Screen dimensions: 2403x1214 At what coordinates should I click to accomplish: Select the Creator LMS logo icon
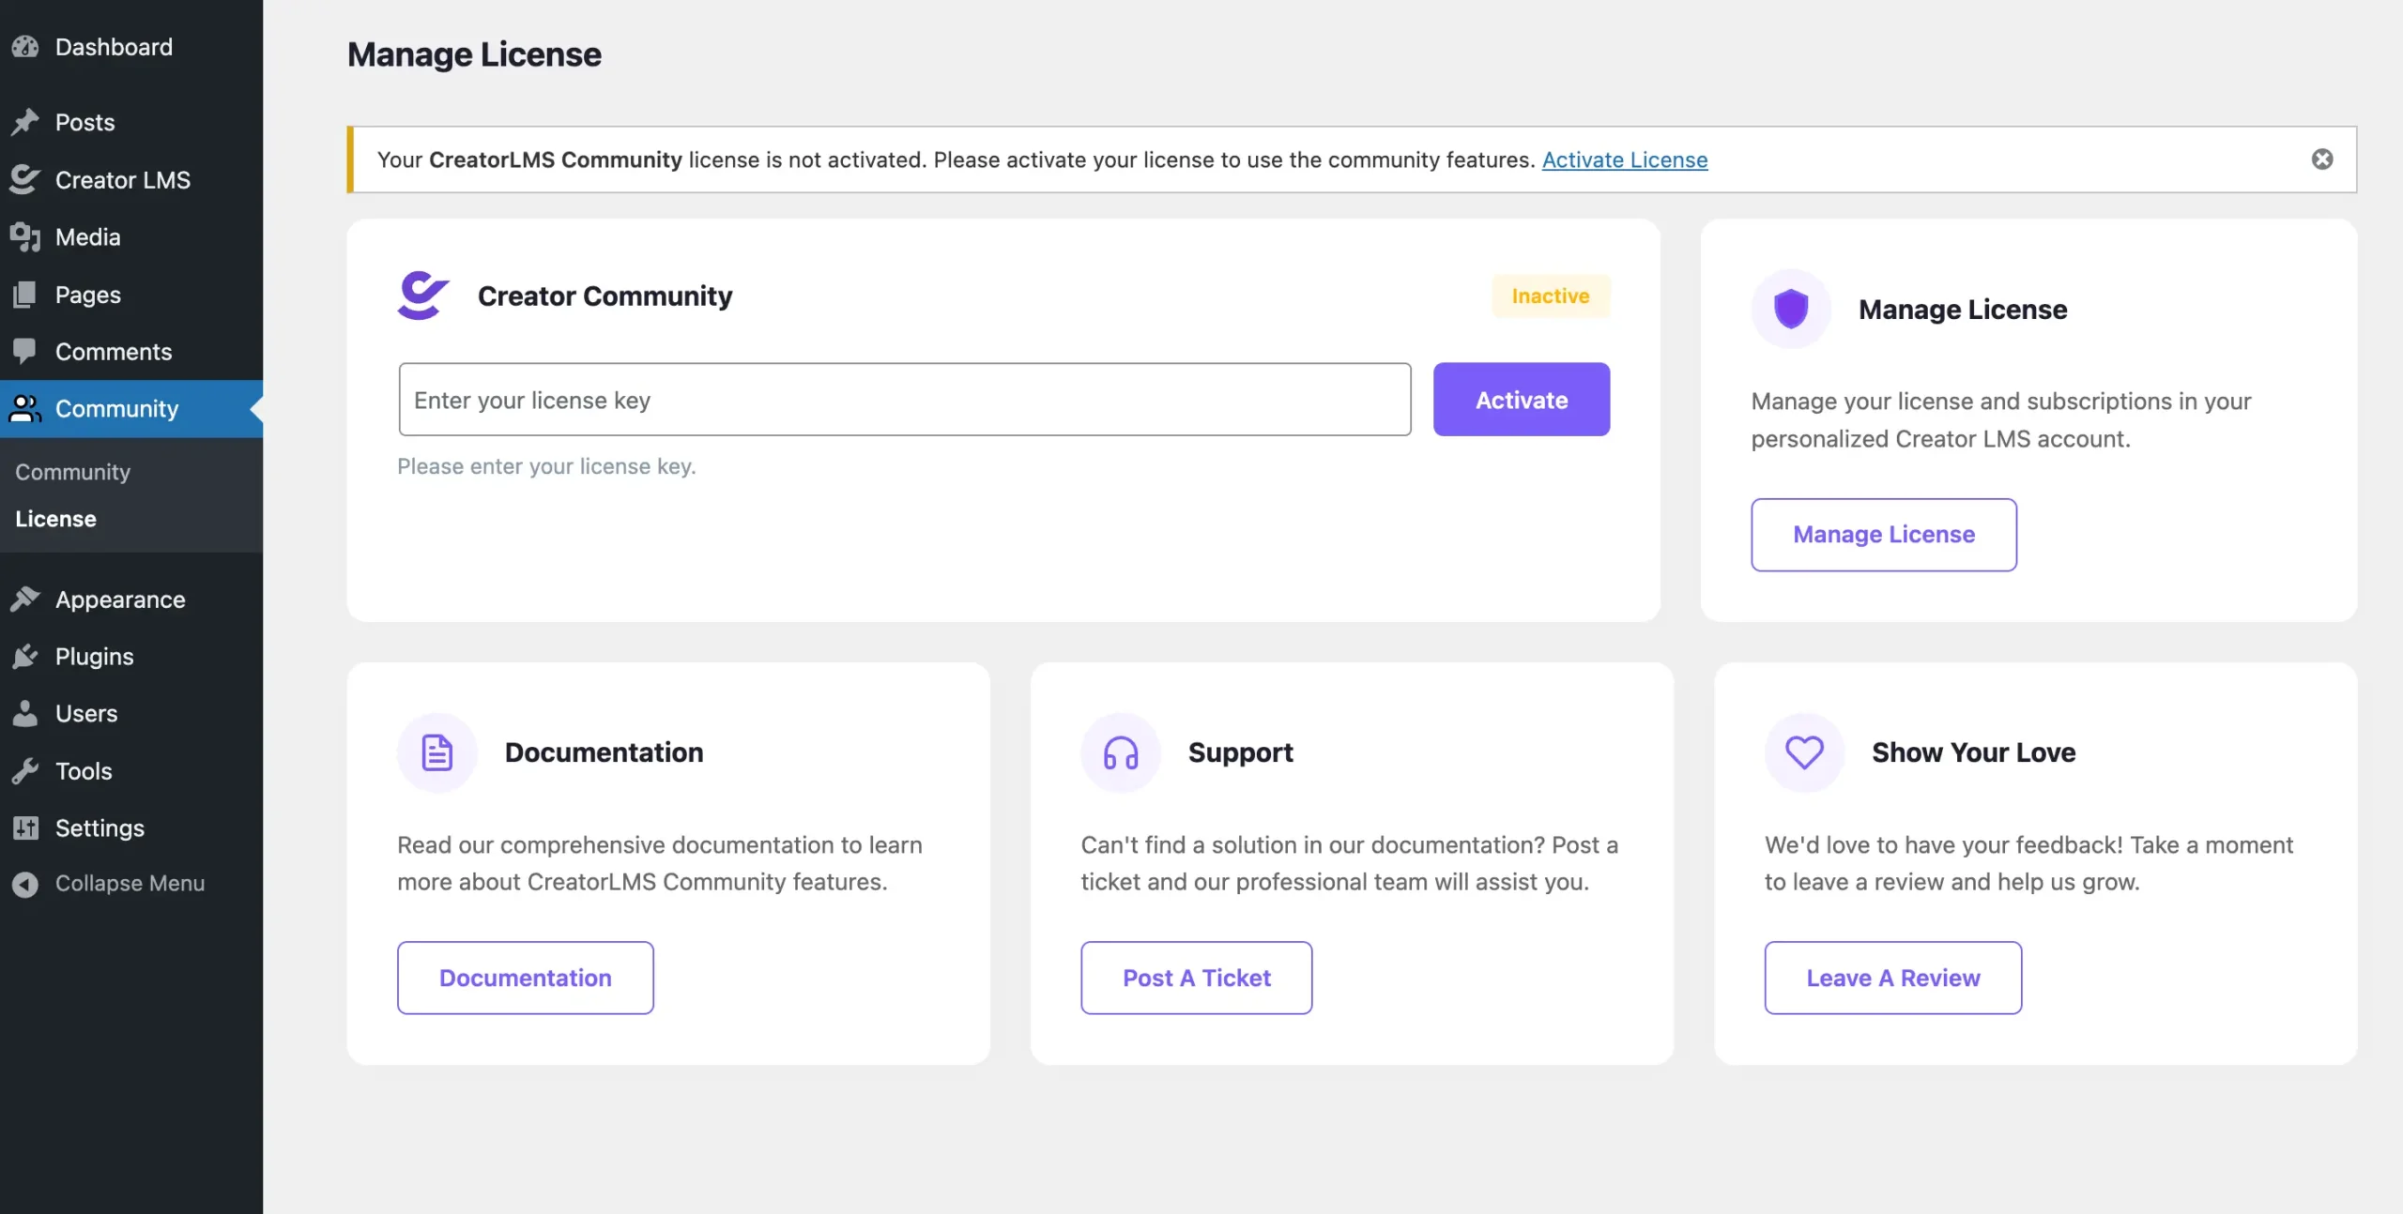(25, 179)
